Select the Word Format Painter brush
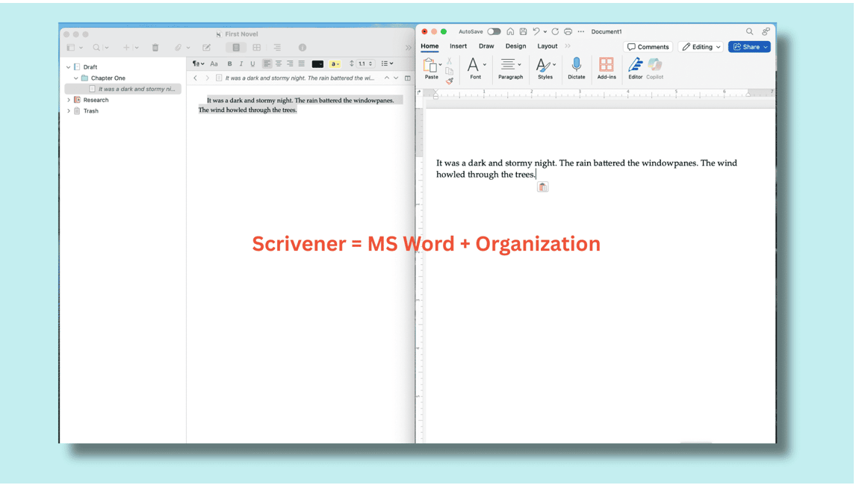This screenshot has height=485, width=859. 449,81
